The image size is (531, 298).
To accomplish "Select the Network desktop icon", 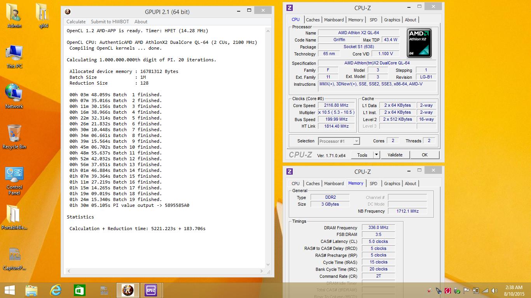I will (x=14, y=95).
